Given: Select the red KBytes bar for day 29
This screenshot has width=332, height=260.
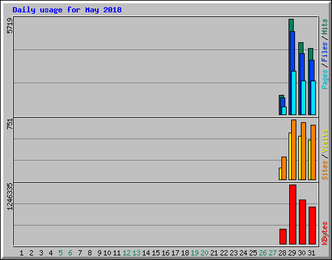Looking at the screenshot, I should [x=292, y=214].
